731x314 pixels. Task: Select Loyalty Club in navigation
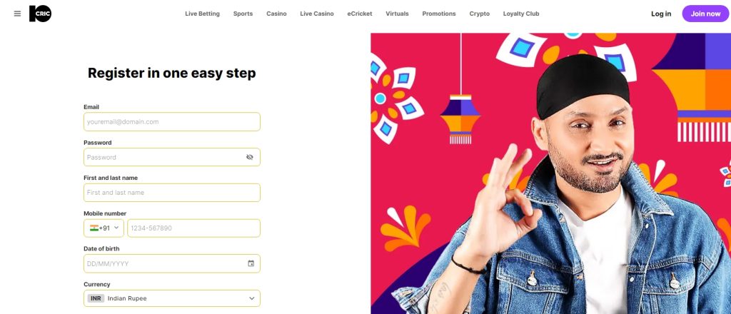pyautogui.click(x=521, y=14)
